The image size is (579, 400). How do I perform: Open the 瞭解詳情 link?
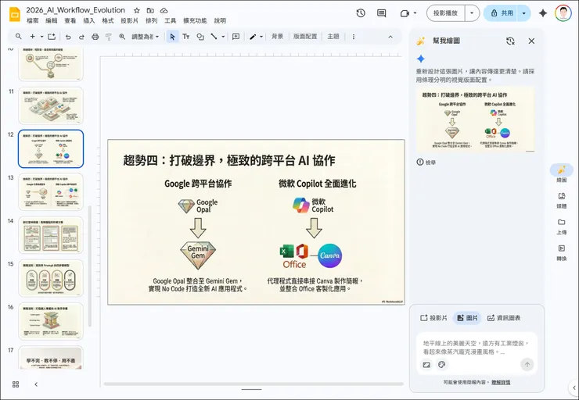pyautogui.click(x=501, y=382)
